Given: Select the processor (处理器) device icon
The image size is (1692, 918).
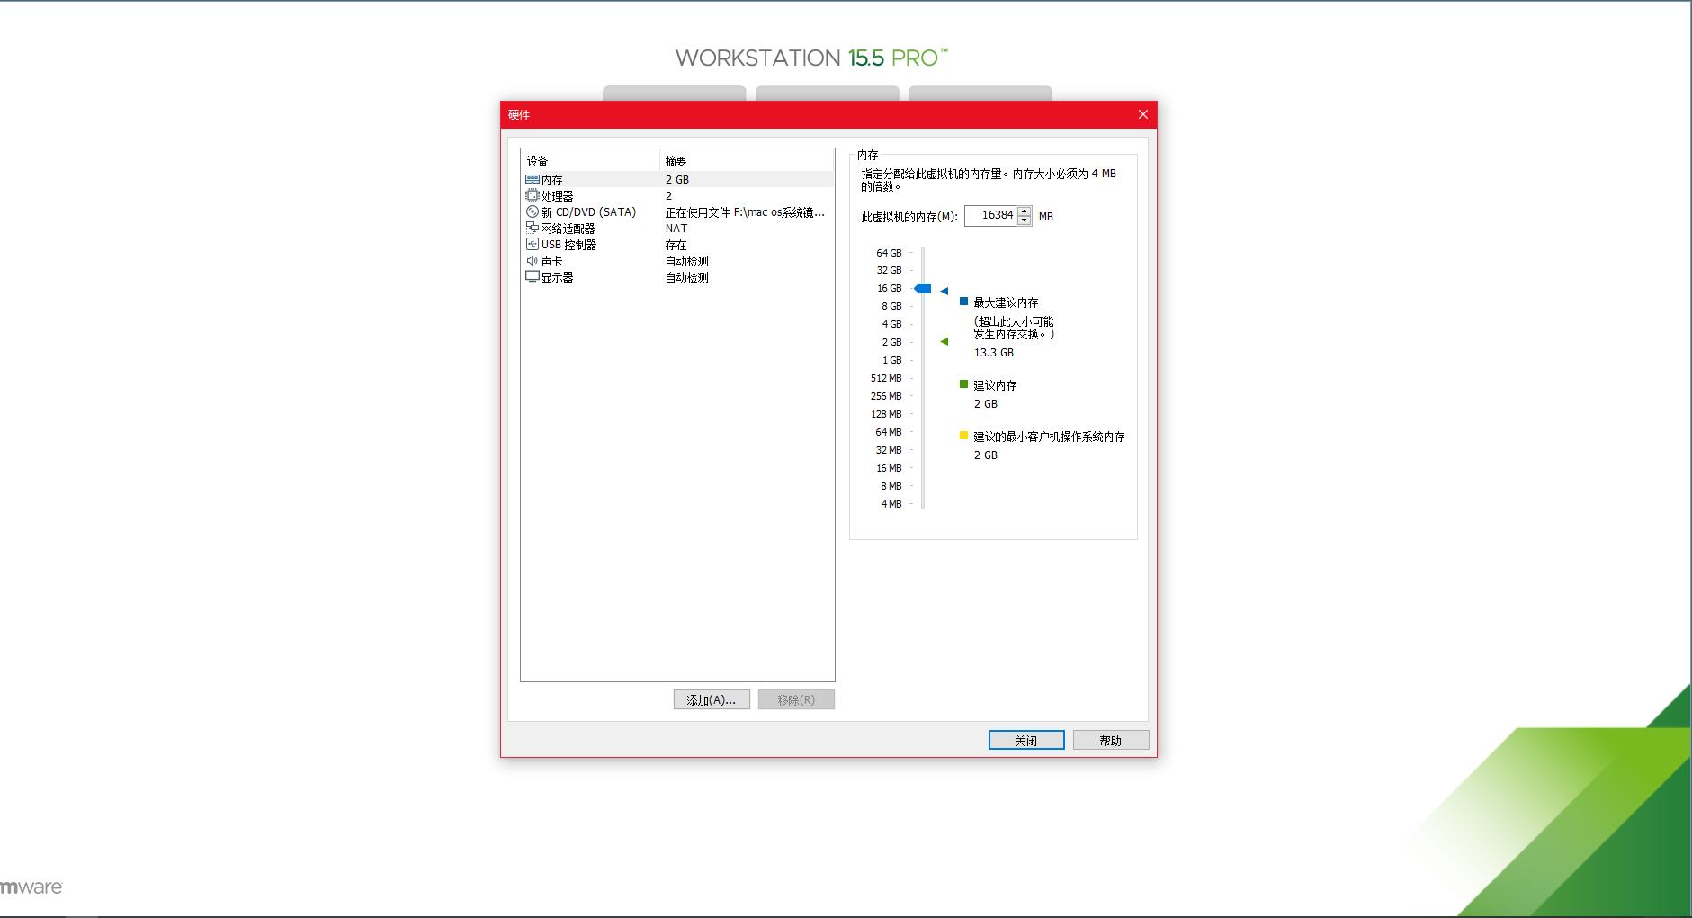Looking at the screenshot, I should pyautogui.click(x=533, y=195).
